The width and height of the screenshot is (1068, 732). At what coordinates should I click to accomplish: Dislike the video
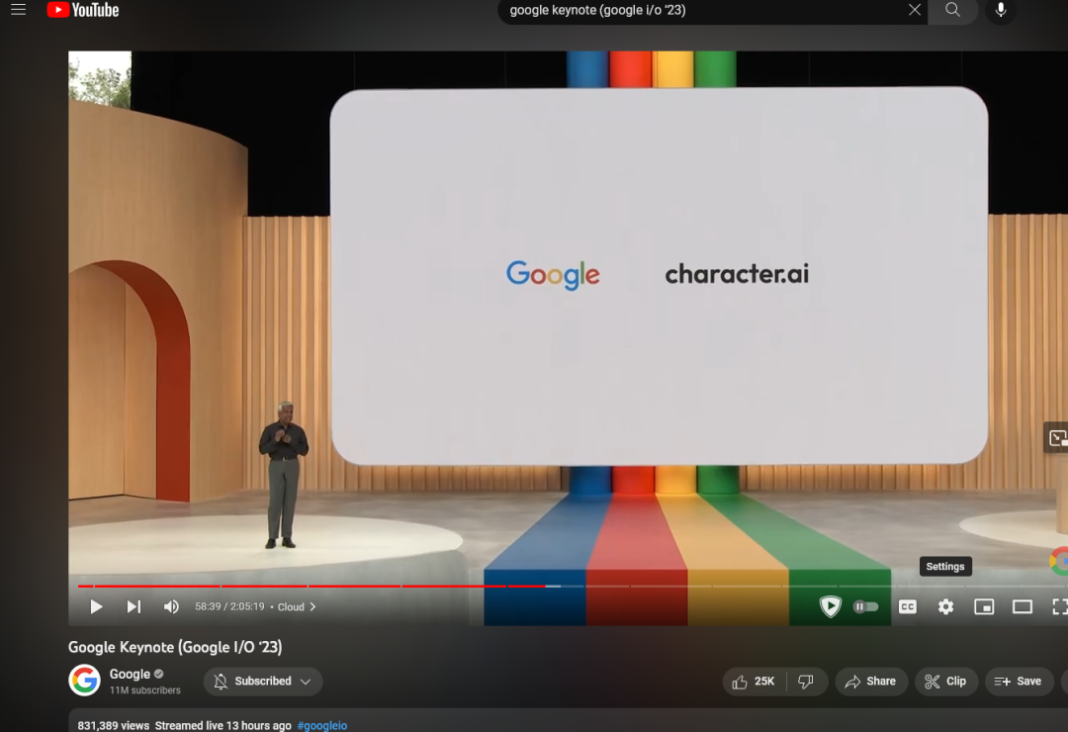807,681
